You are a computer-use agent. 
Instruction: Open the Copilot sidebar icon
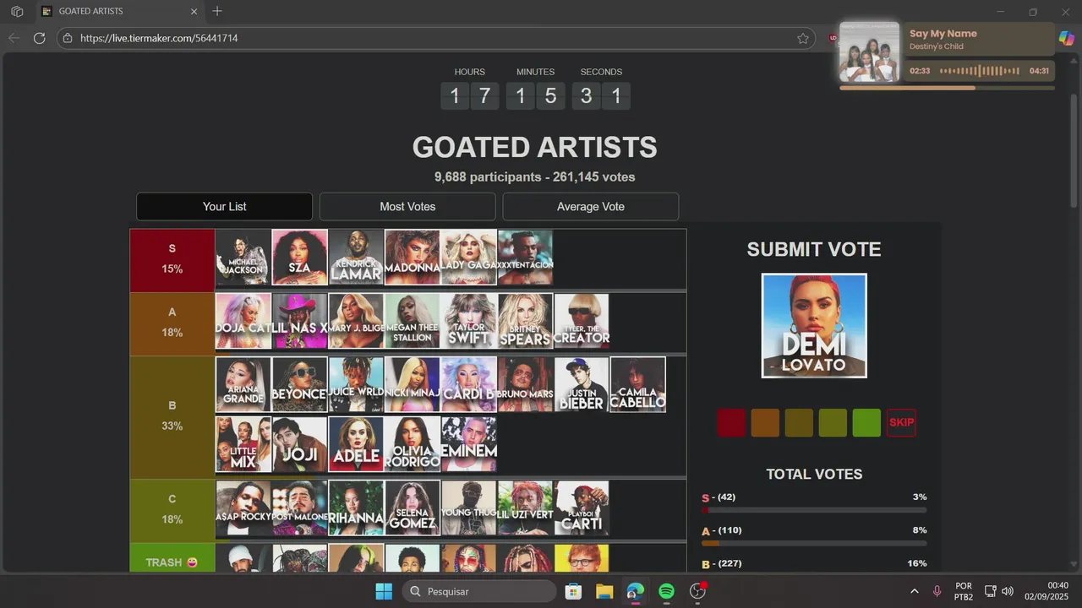point(1067,38)
